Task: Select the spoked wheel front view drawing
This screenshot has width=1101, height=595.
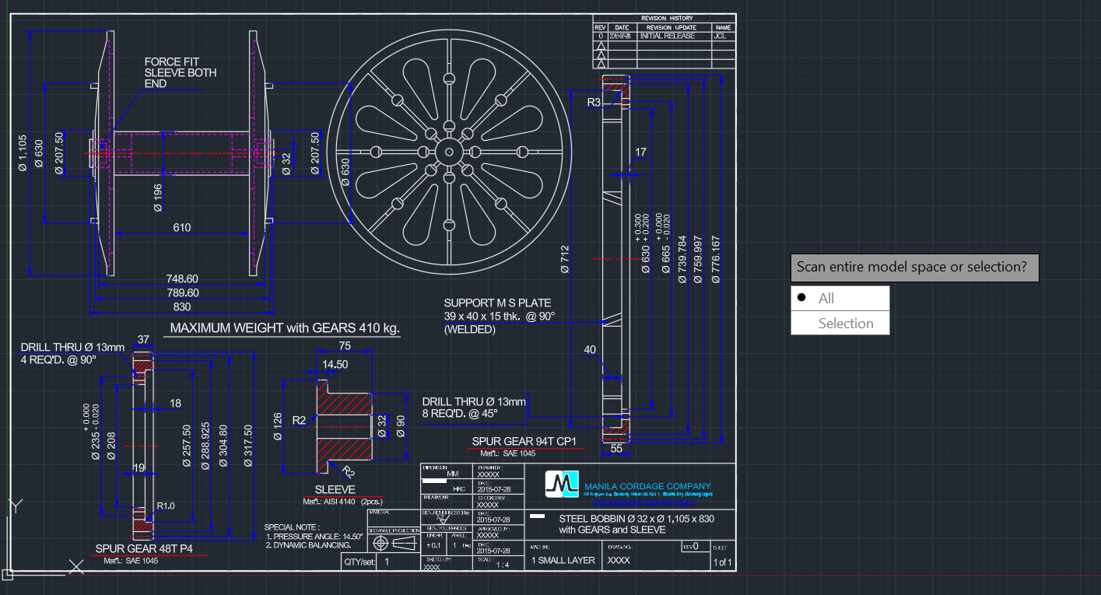Action: (451, 152)
